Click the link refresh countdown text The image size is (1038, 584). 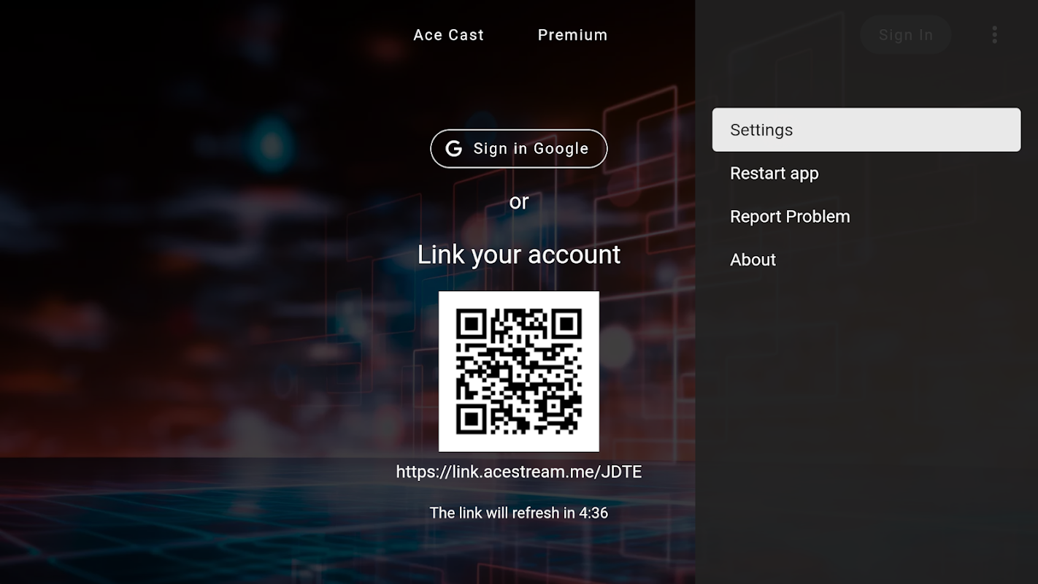pyautogui.click(x=518, y=513)
